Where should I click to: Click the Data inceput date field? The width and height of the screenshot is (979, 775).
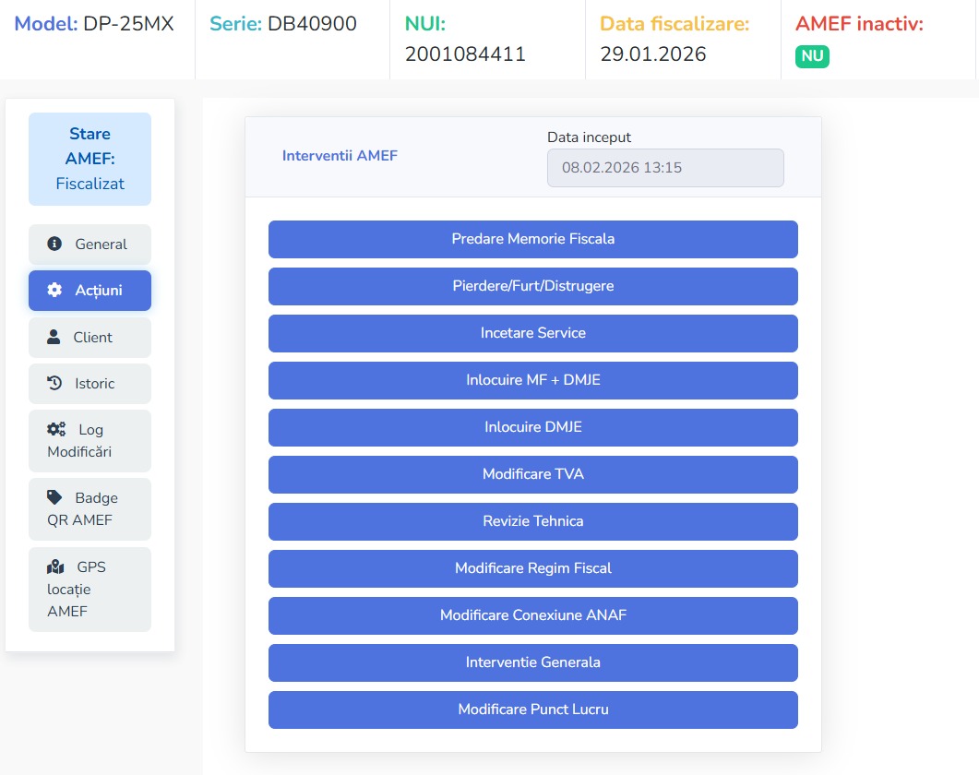point(664,168)
